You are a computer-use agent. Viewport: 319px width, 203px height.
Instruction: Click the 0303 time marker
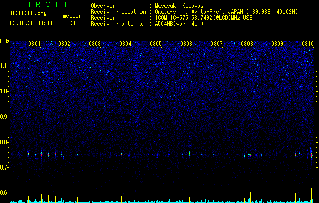tap(95, 44)
